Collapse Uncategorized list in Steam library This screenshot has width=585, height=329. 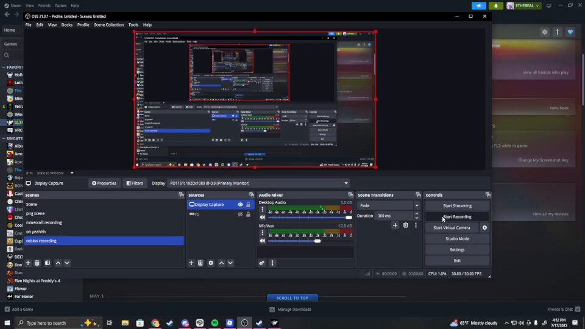4,139
